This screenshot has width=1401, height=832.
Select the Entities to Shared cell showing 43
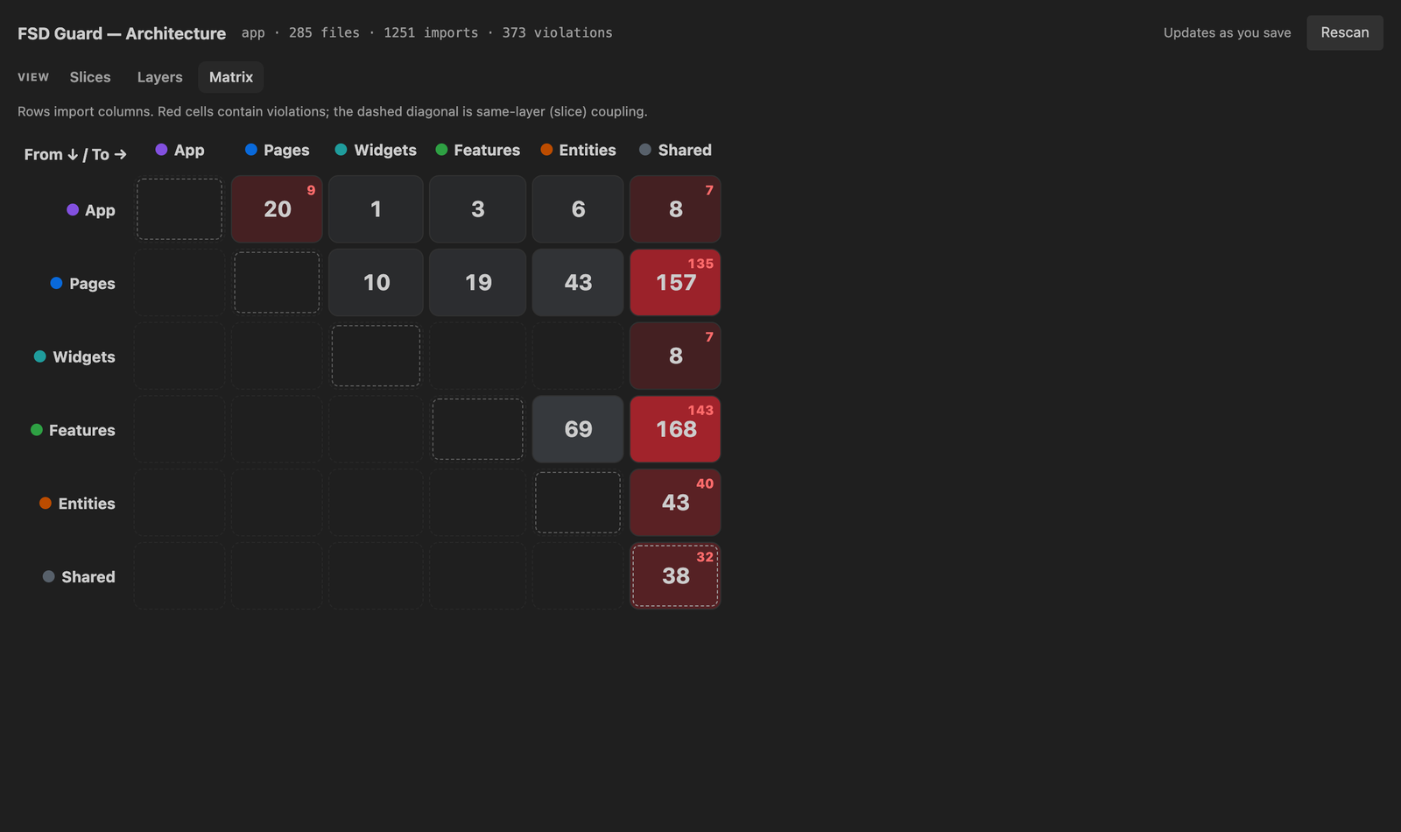(675, 503)
